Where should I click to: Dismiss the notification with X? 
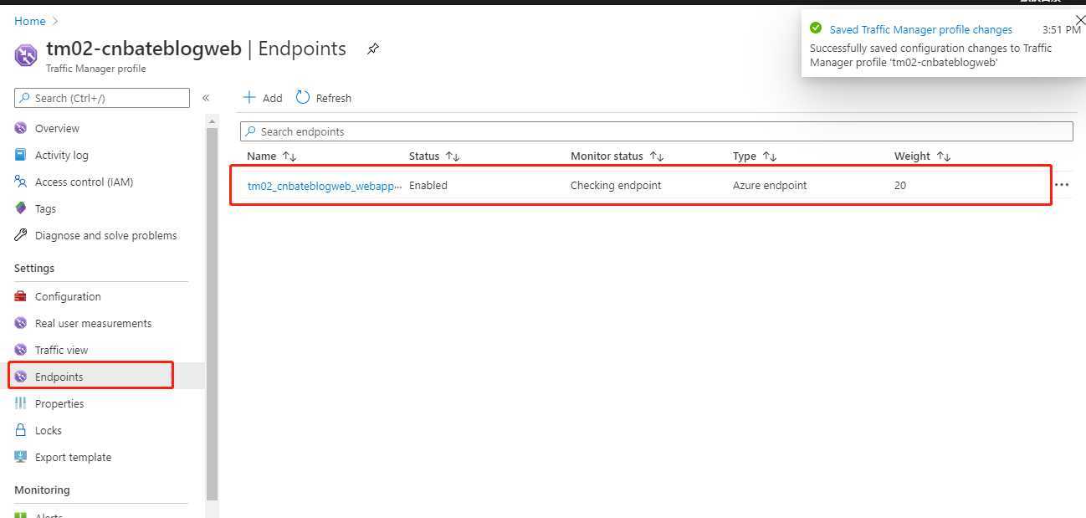[1079, 20]
